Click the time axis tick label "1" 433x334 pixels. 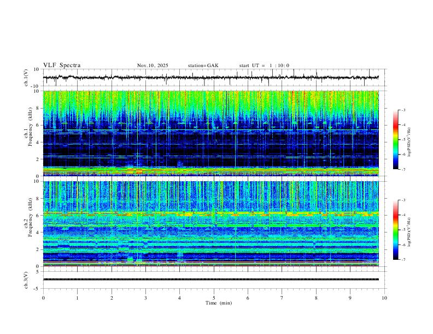tap(77, 298)
